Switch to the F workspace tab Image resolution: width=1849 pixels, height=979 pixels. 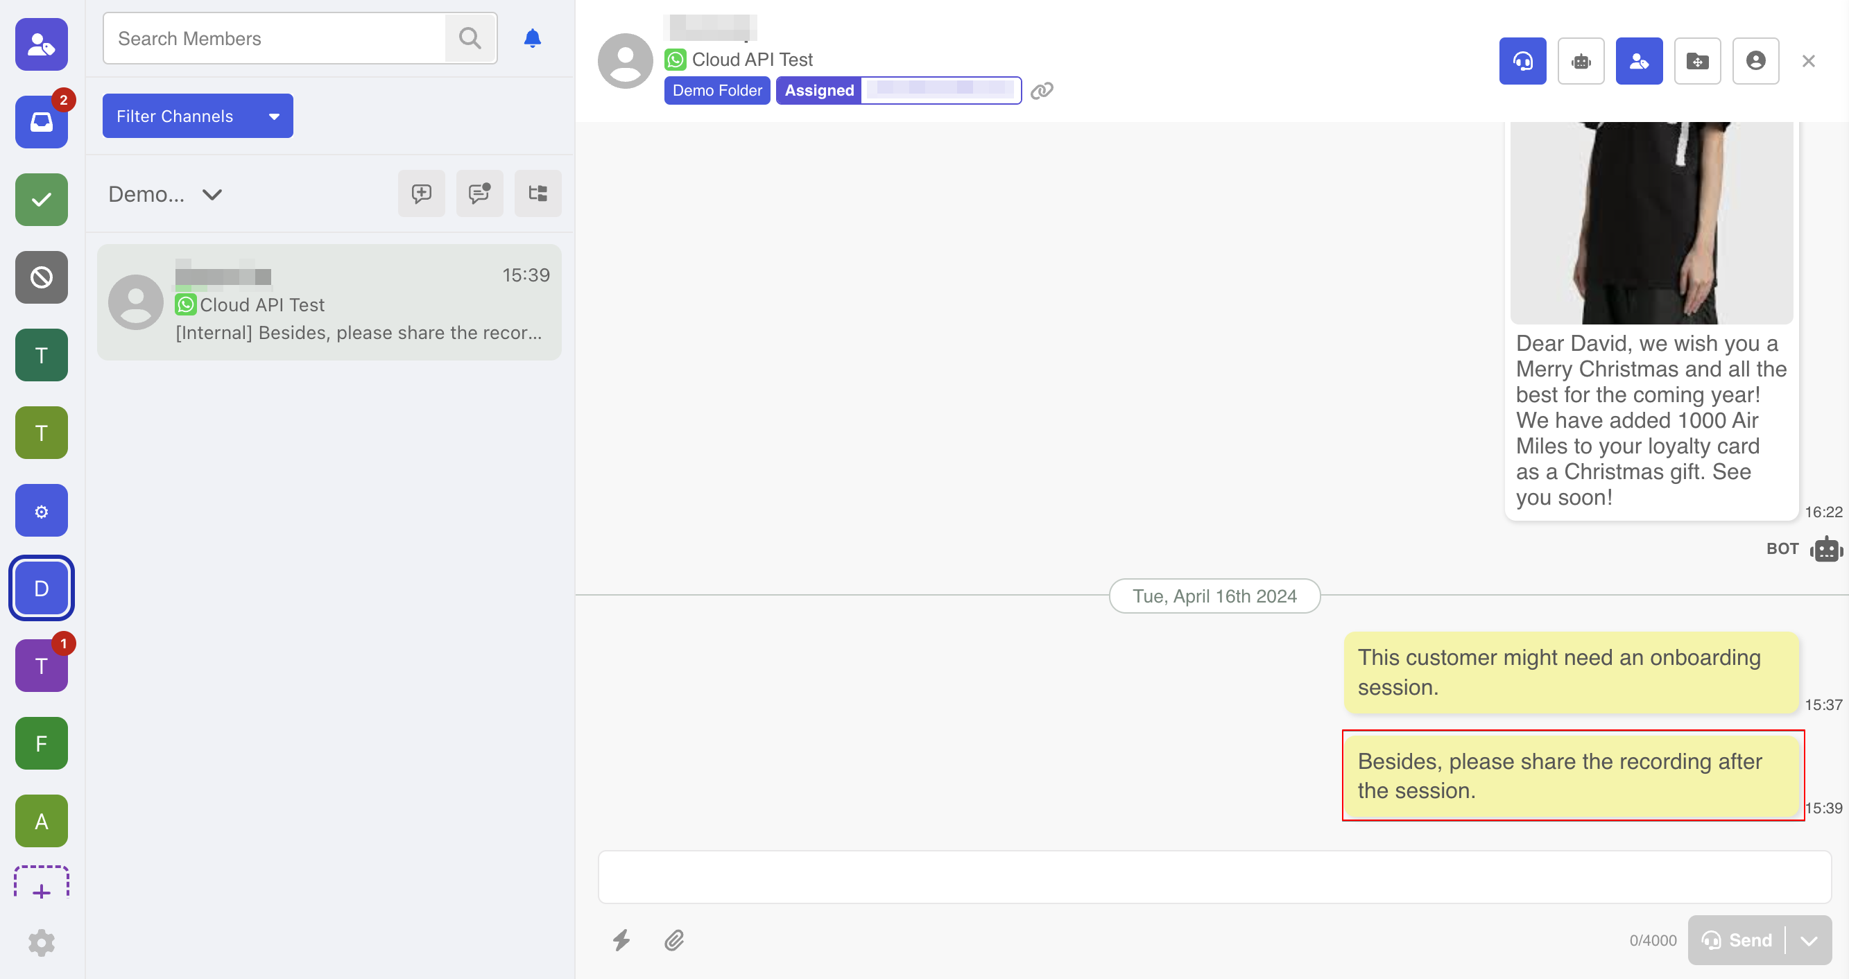42,743
